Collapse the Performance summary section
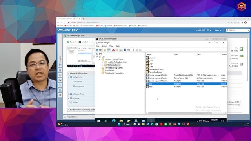The width and height of the screenshot is (251, 141). click(69, 110)
